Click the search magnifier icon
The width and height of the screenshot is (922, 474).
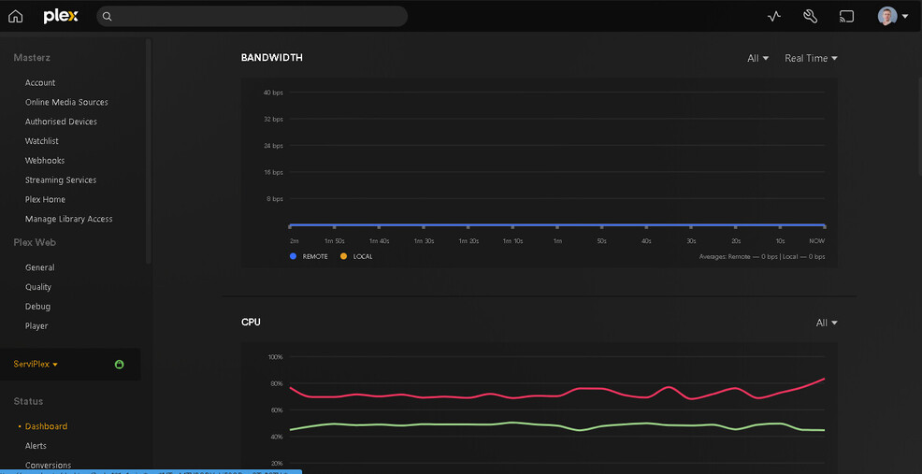[x=107, y=17]
